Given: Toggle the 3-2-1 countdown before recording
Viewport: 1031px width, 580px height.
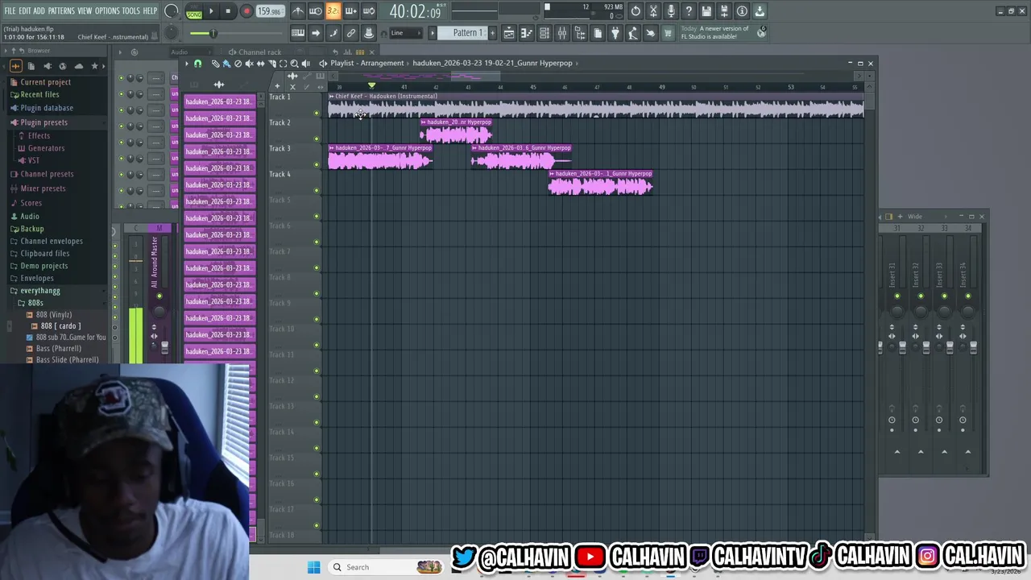Looking at the screenshot, I should (x=333, y=11).
